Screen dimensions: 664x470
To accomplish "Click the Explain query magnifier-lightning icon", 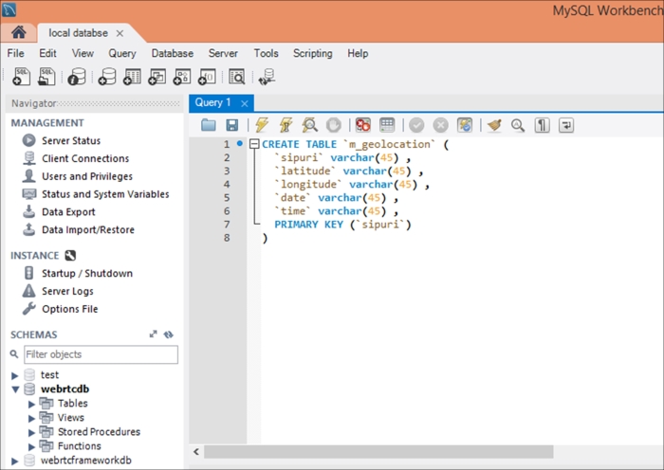I will (309, 125).
